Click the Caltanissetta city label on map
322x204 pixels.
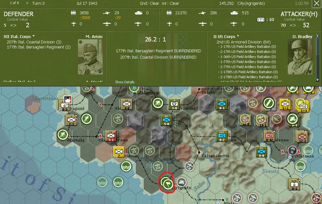(x=216, y=156)
